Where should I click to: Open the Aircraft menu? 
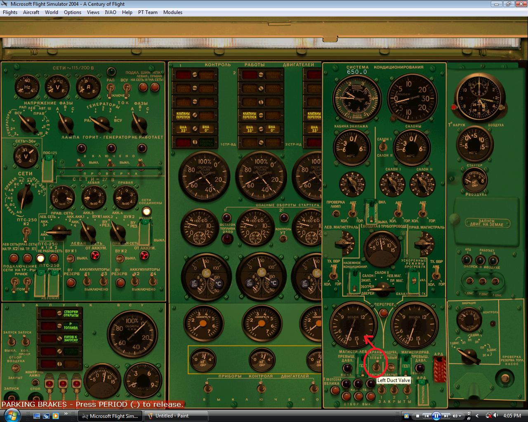pyautogui.click(x=31, y=12)
